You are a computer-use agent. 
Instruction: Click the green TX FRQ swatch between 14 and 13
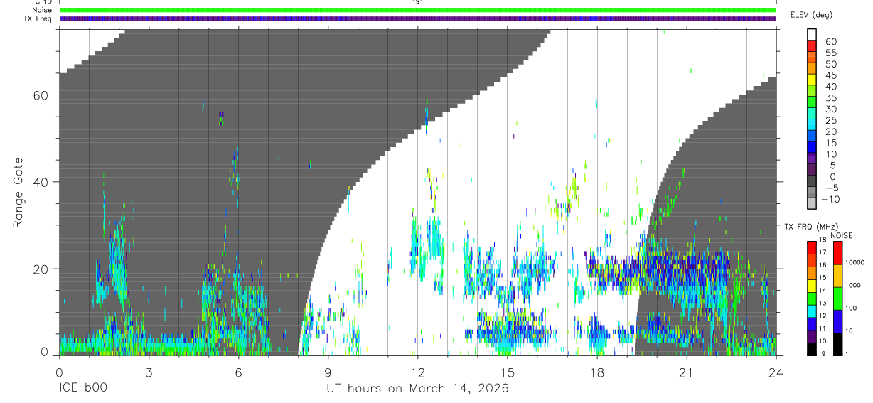coord(812,299)
